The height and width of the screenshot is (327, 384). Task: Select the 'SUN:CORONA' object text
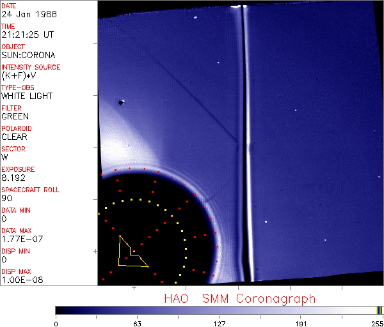pos(28,55)
